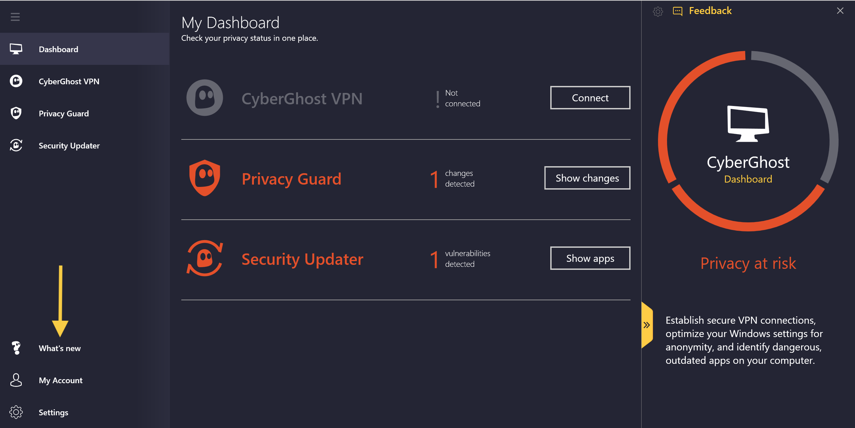855x428 pixels.
Task: Click Show apps for Security Updater
Action: point(590,258)
